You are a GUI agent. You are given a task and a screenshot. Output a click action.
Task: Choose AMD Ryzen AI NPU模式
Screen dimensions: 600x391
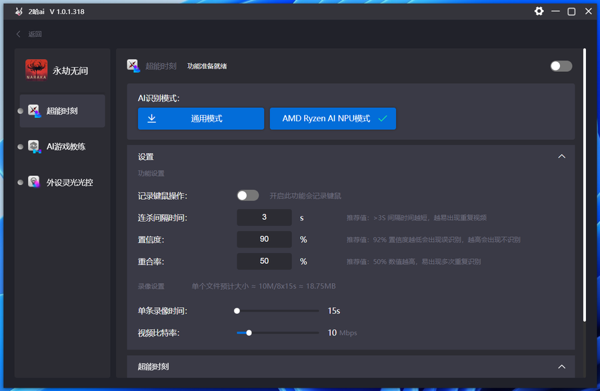click(x=333, y=119)
